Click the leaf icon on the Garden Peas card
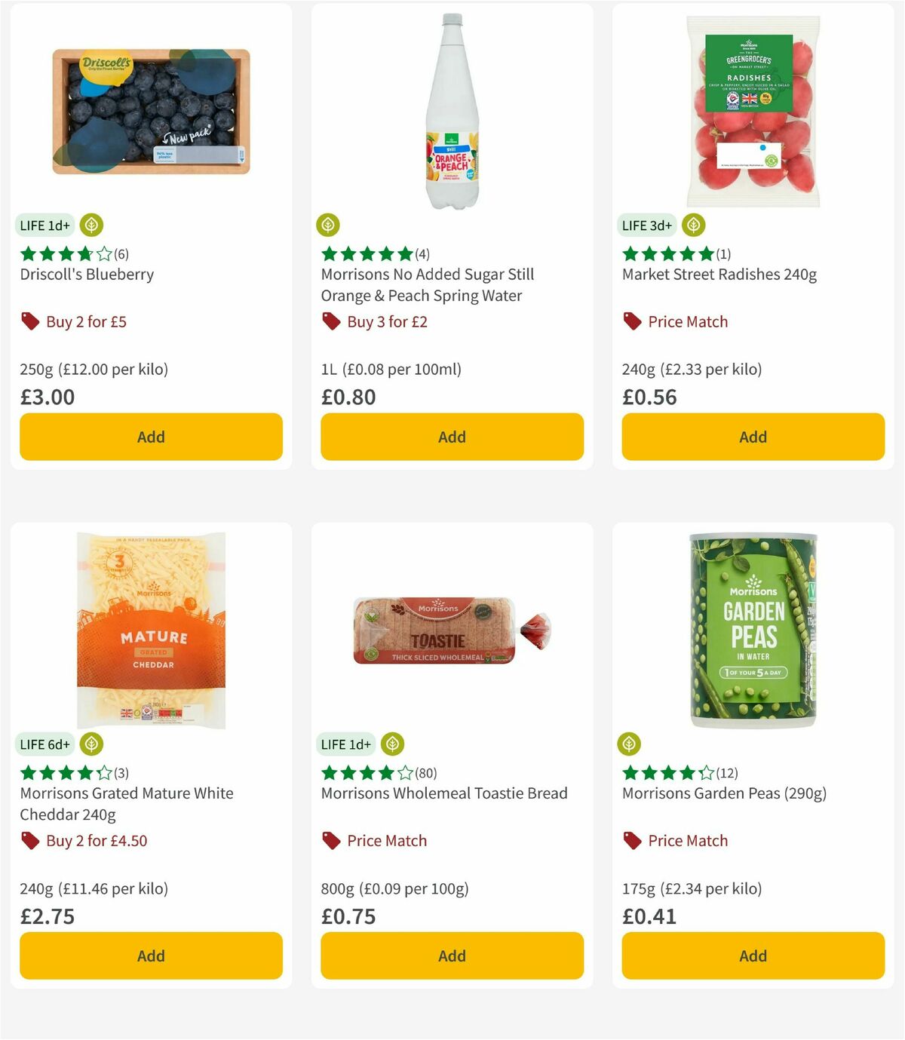Viewport: 905px width, 1040px height. [630, 744]
